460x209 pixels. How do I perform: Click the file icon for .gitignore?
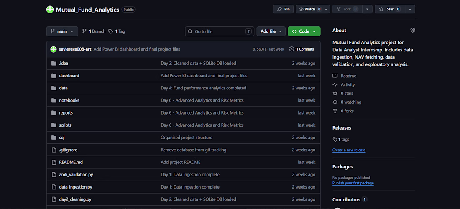[x=54, y=150]
